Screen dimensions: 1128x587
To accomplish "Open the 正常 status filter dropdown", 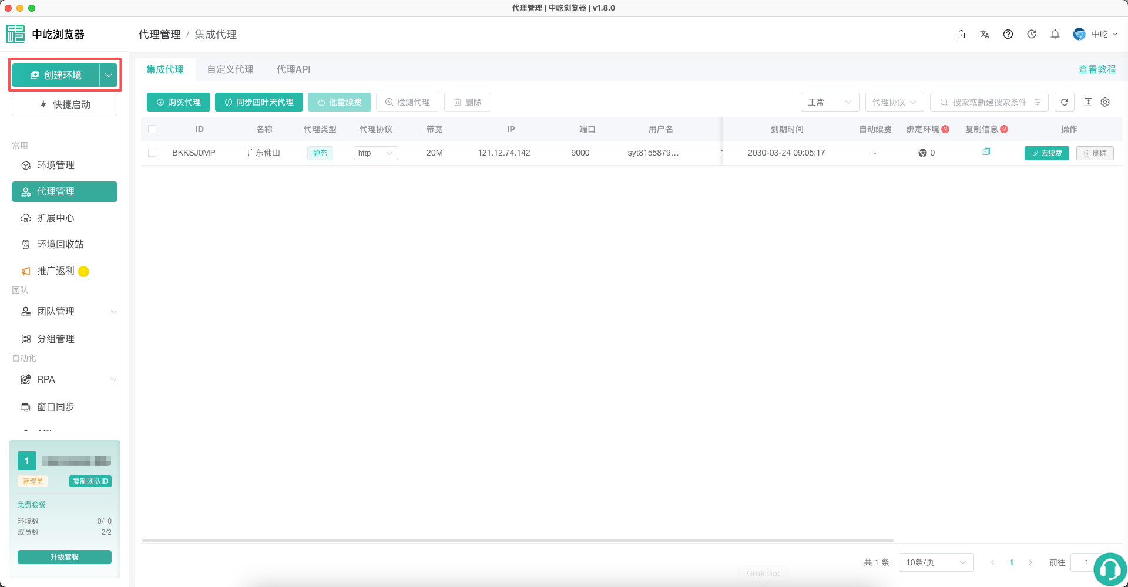I will tap(830, 102).
